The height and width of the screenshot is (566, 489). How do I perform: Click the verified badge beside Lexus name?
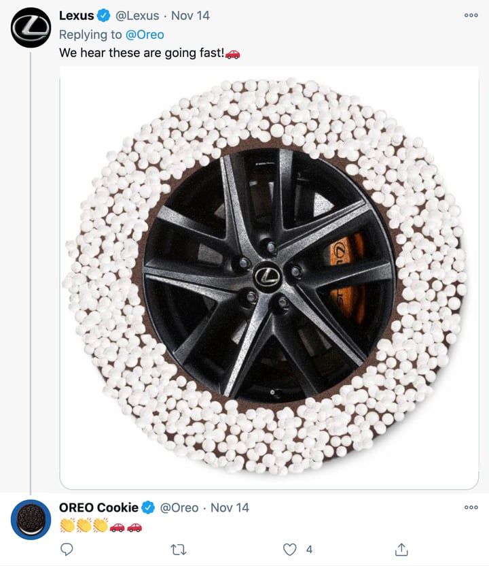(x=103, y=15)
